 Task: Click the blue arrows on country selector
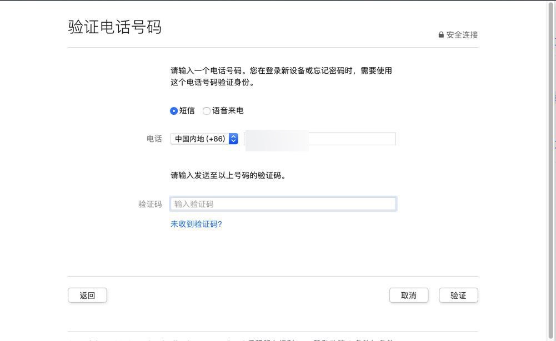click(x=233, y=139)
